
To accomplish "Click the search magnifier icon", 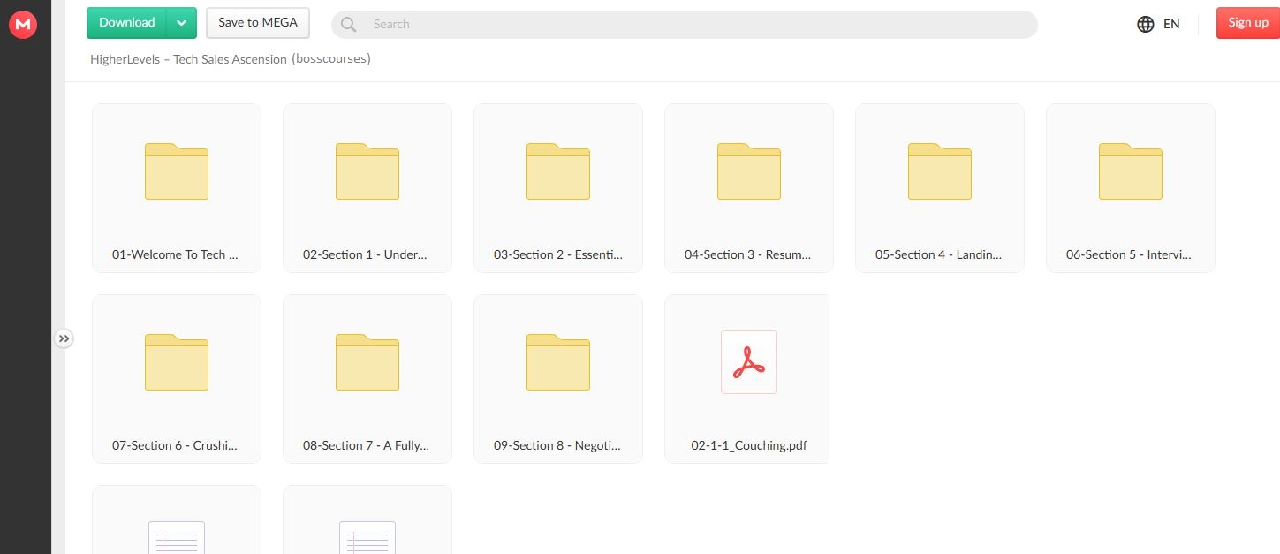I will [349, 25].
